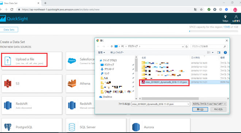
Task: Select miso_20190201_dynamodb_2018-11-01.json file
Action: [164, 82]
